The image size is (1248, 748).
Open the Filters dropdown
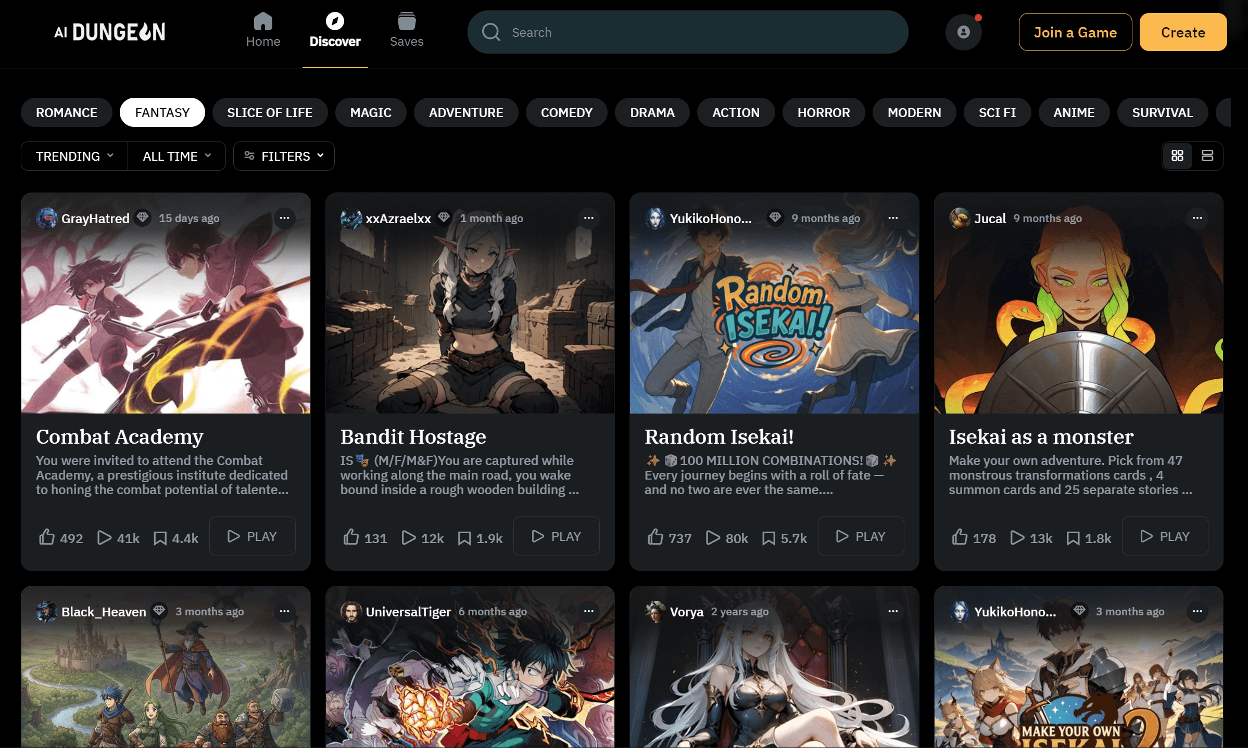click(x=284, y=156)
